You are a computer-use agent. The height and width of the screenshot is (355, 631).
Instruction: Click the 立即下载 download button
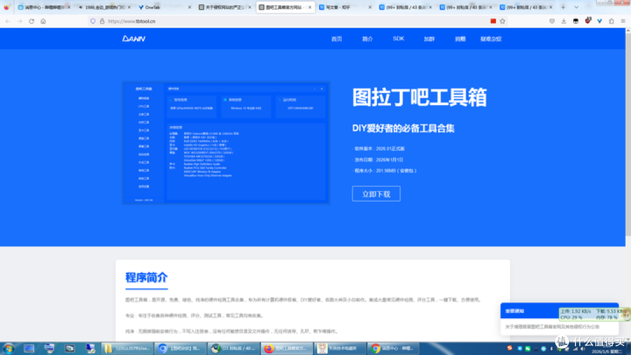click(x=376, y=194)
